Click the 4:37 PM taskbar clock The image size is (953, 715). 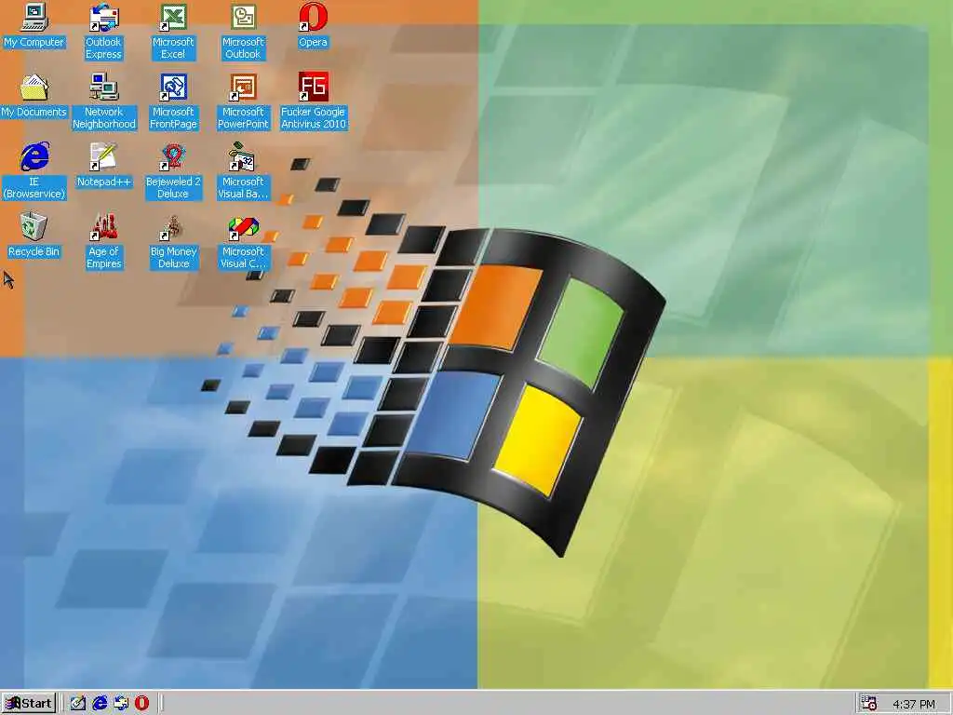tap(914, 705)
